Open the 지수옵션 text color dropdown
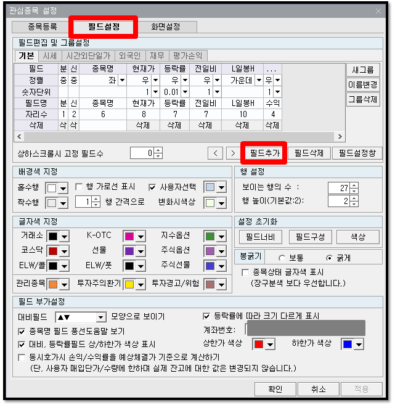395x405 pixels. coord(221,236)
